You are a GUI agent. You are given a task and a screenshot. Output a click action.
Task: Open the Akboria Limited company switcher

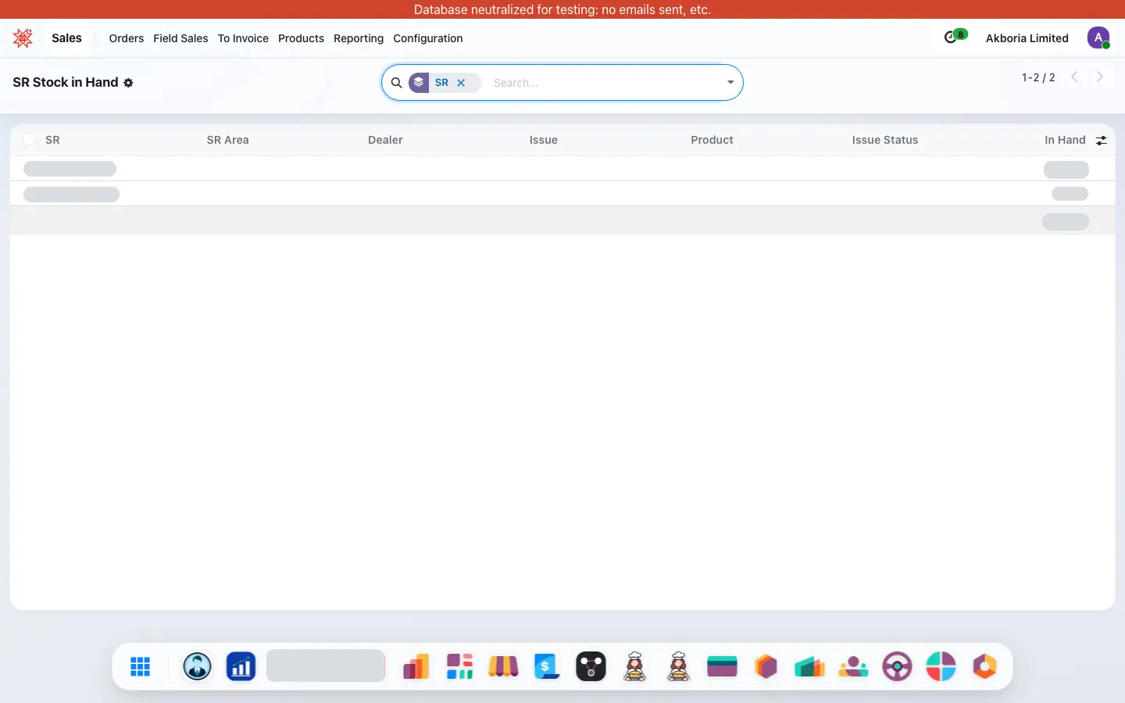tap(1027, 38)
